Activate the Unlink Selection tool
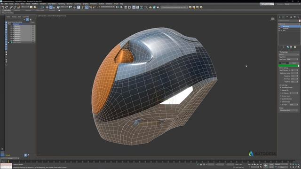 pos(15,8)
